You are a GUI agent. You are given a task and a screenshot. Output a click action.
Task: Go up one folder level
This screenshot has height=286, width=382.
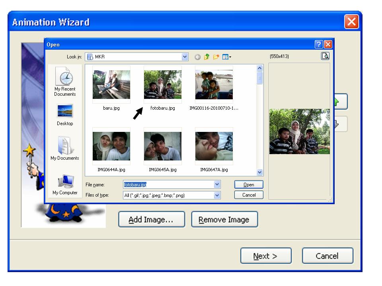click(207, 57)
